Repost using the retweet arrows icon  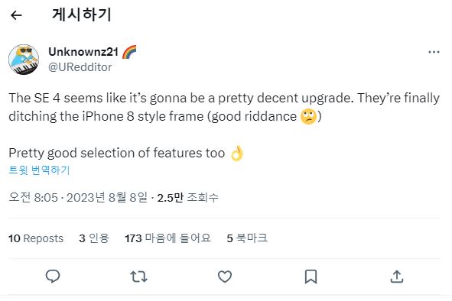tap(138, 277)
